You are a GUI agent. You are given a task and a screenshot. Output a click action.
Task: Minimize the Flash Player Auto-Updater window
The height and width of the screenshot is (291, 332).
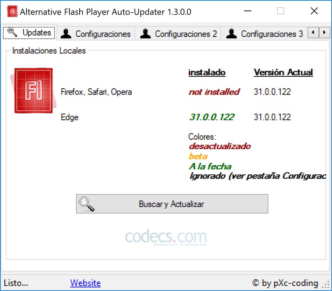pos(248,11)
